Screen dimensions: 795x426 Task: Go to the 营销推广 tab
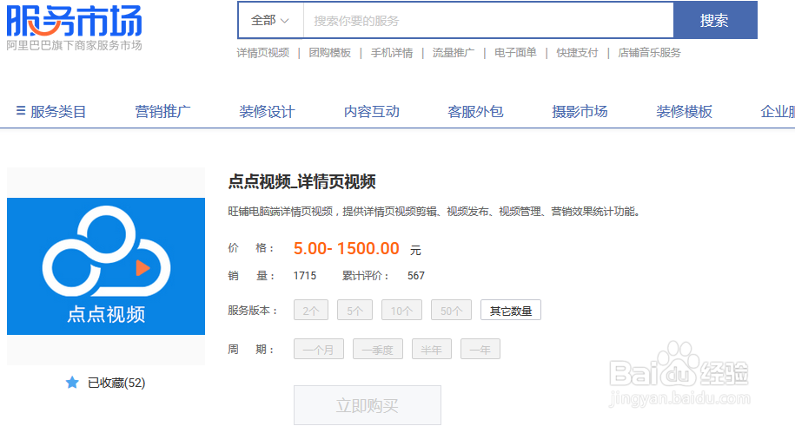coord(162,111)
